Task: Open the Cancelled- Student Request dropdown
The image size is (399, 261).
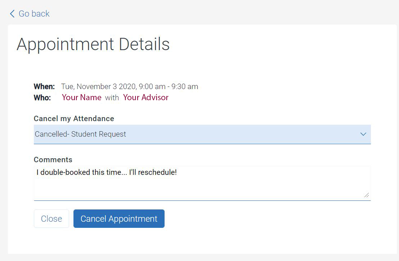Action: pos(202,134)
